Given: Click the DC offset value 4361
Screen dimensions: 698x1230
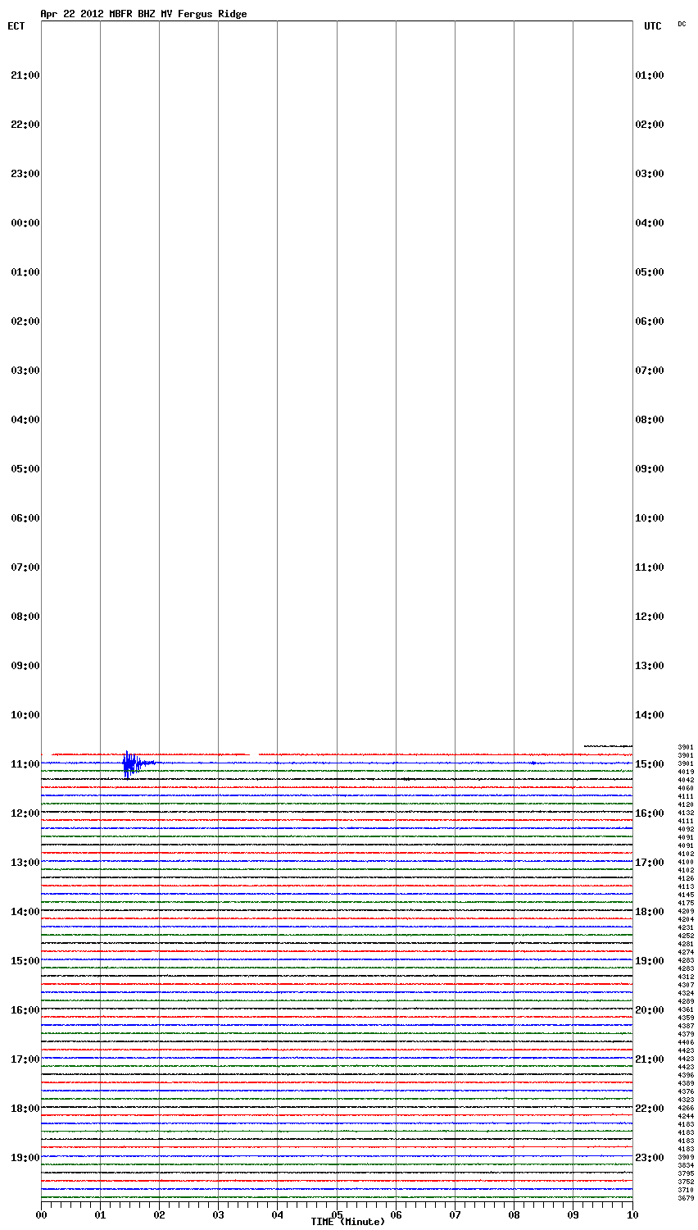Looking at the screenshot, I should 686,1009.
